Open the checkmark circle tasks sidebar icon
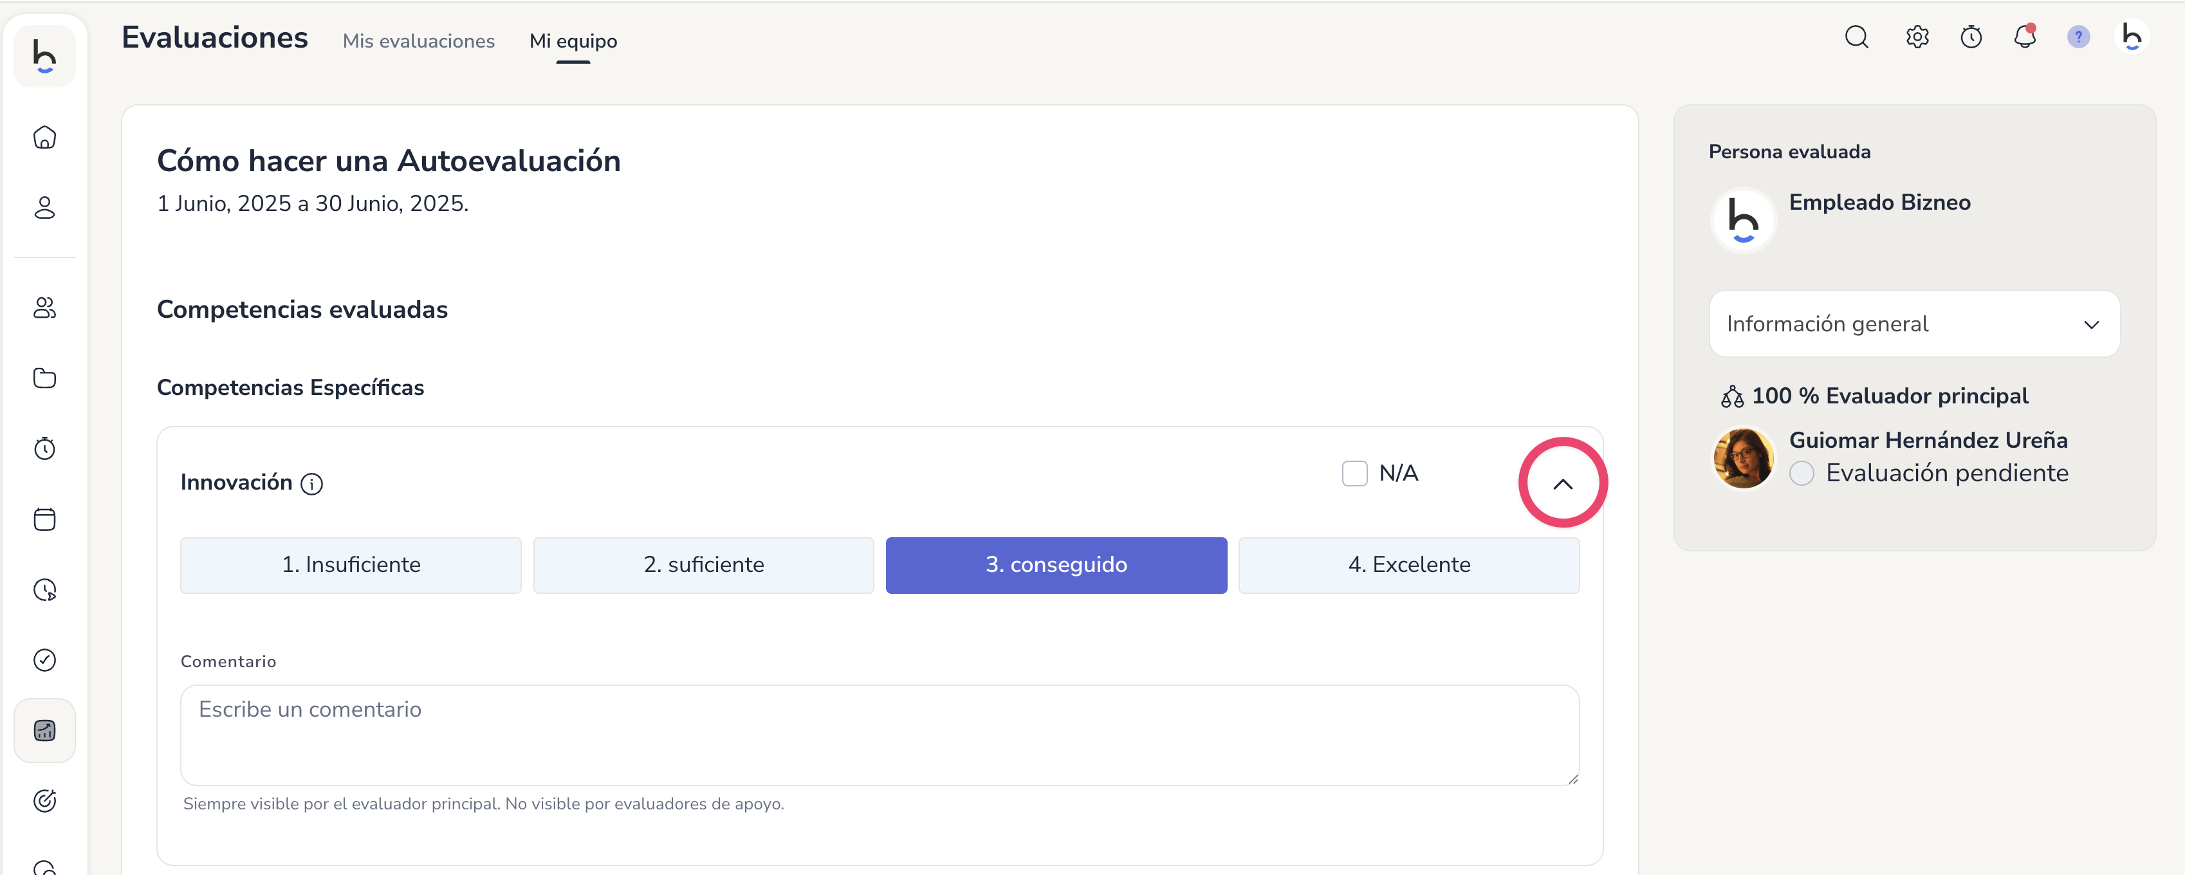Viewport: 2185px width, 875px height. (44, 659)
